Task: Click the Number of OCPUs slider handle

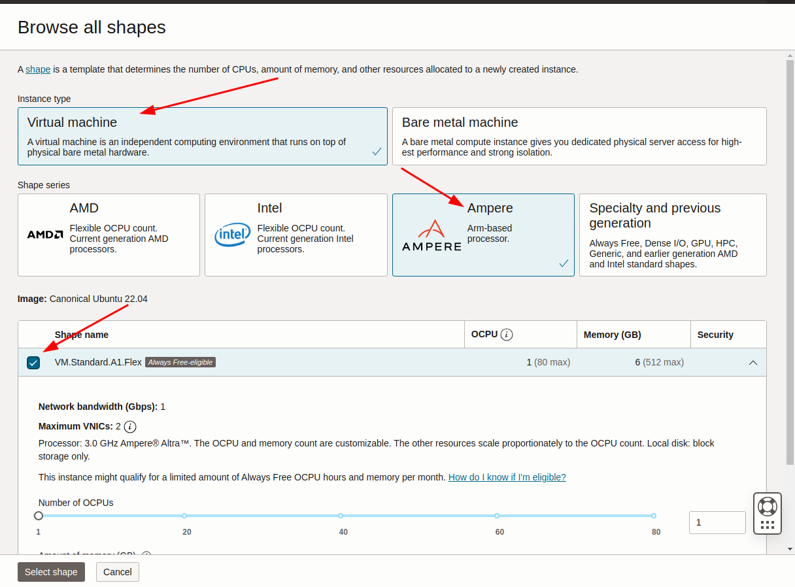Action: click(x=39, y=516)
